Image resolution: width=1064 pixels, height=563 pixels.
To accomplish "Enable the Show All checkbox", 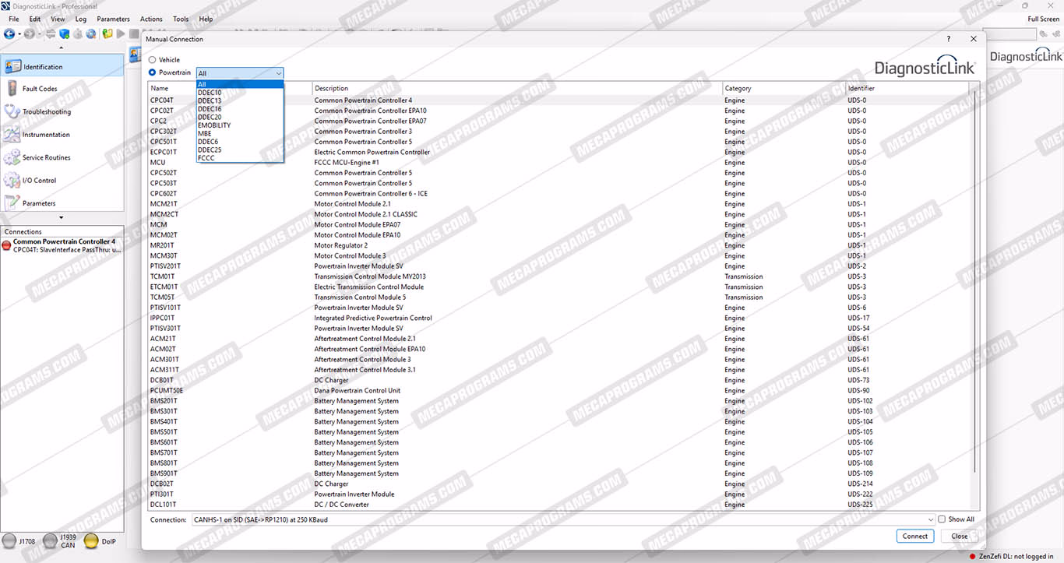I will (942, 519).
